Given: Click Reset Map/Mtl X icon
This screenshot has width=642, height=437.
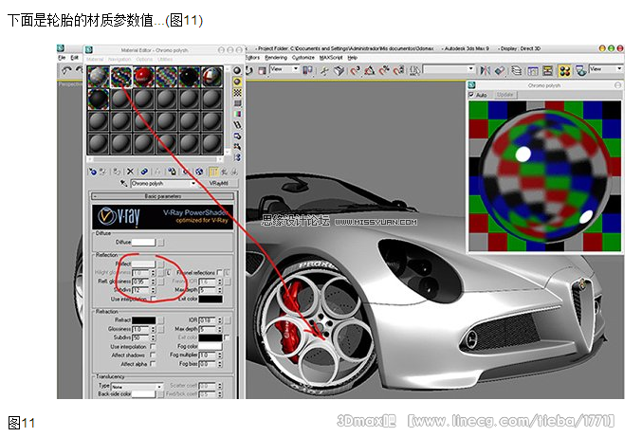Looking at the screenshot, I should click(x=130, y=172).
